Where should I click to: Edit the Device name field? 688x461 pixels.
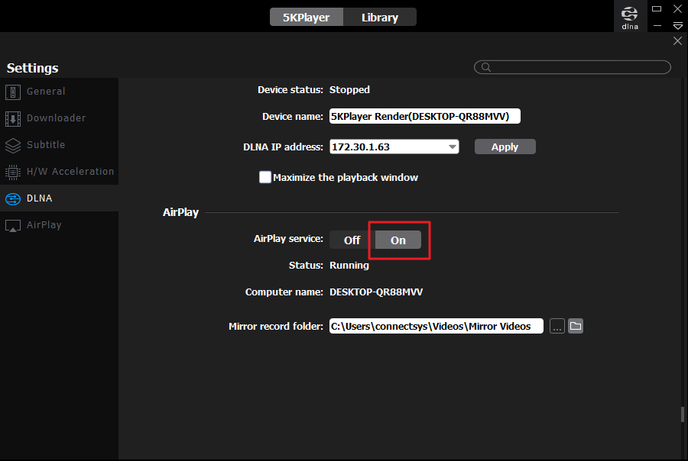tap(424, 116)
